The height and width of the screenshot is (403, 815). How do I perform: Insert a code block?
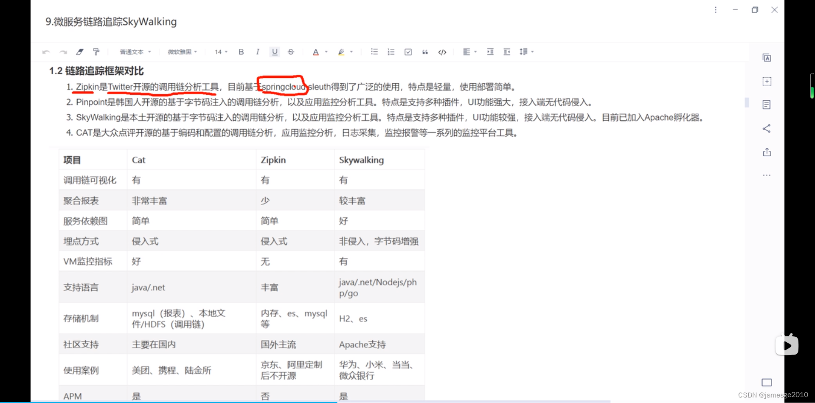[x=442, y=52]
